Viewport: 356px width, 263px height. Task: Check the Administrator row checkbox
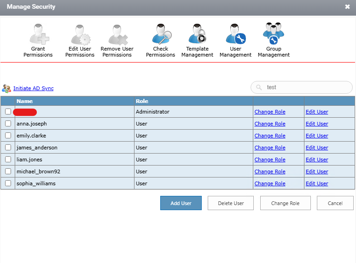click(x=8, y=112)
